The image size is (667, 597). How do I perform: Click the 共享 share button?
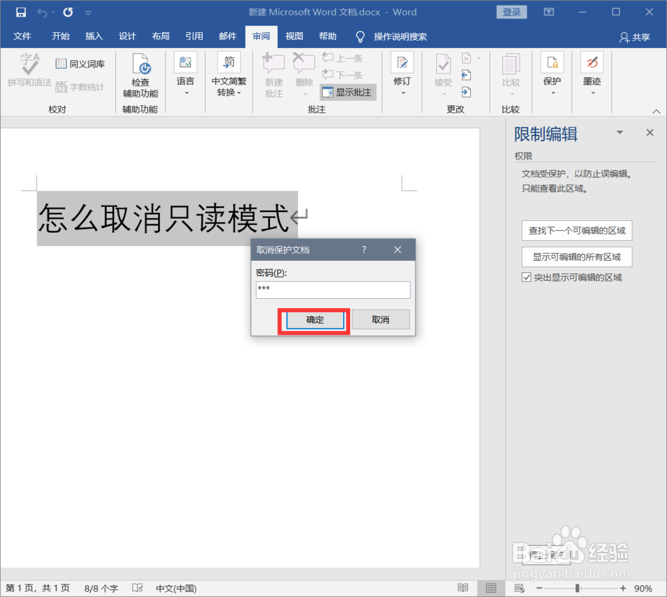[635, 37]
